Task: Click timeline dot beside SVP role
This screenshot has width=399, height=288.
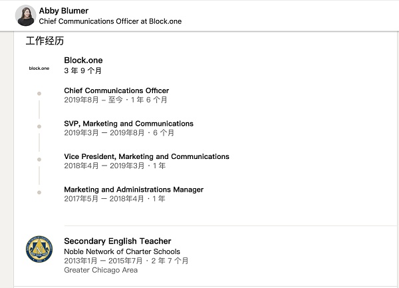Action: [39, 126]
